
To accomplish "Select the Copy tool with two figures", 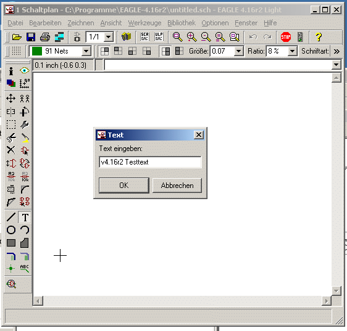I will [25, 99].
